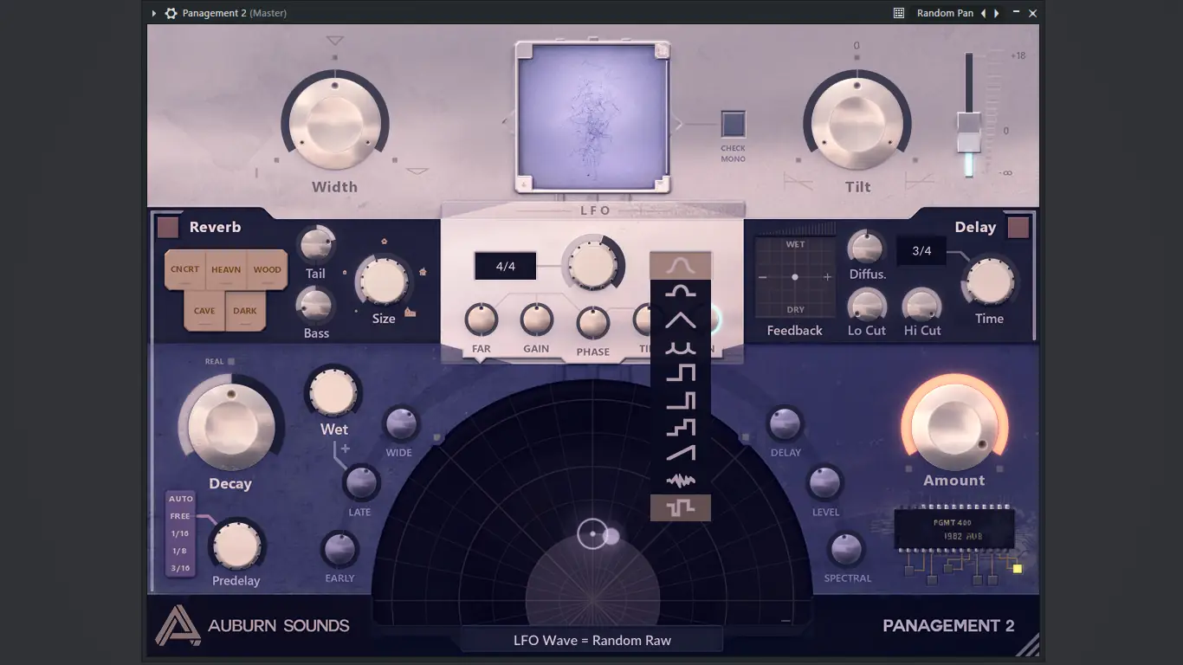Screen dimensions: 1183x665
Task: Select the rounded flat-top dome LFO waveform
Action: click(x=681, y=293)
